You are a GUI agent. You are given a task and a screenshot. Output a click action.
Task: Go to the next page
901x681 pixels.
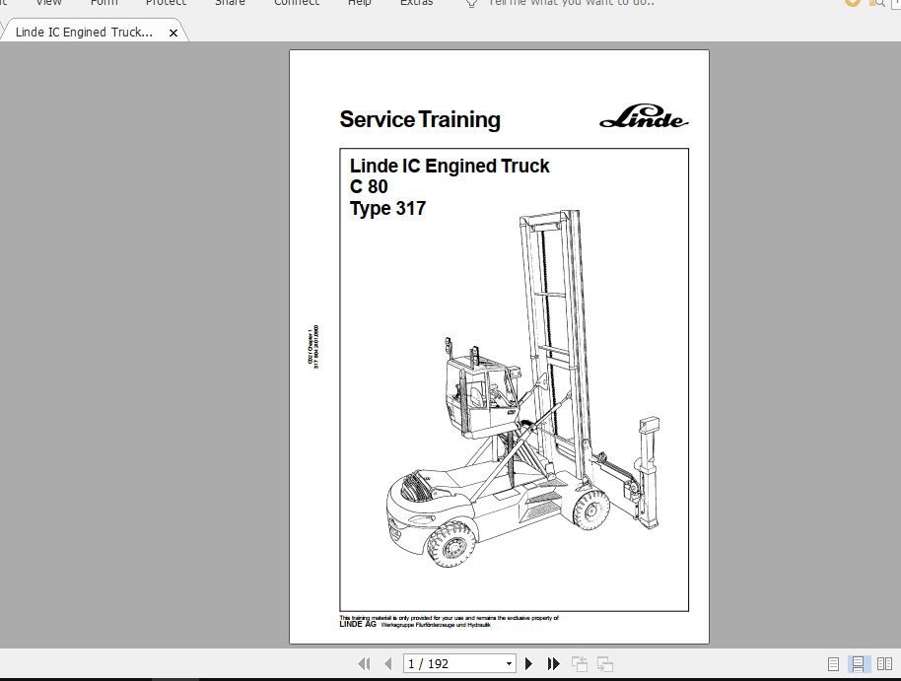[x=529, y=664]
